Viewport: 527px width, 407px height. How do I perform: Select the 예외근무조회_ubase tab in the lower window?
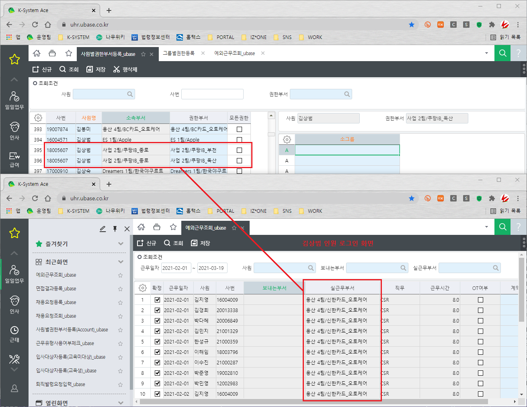[205, 228]
